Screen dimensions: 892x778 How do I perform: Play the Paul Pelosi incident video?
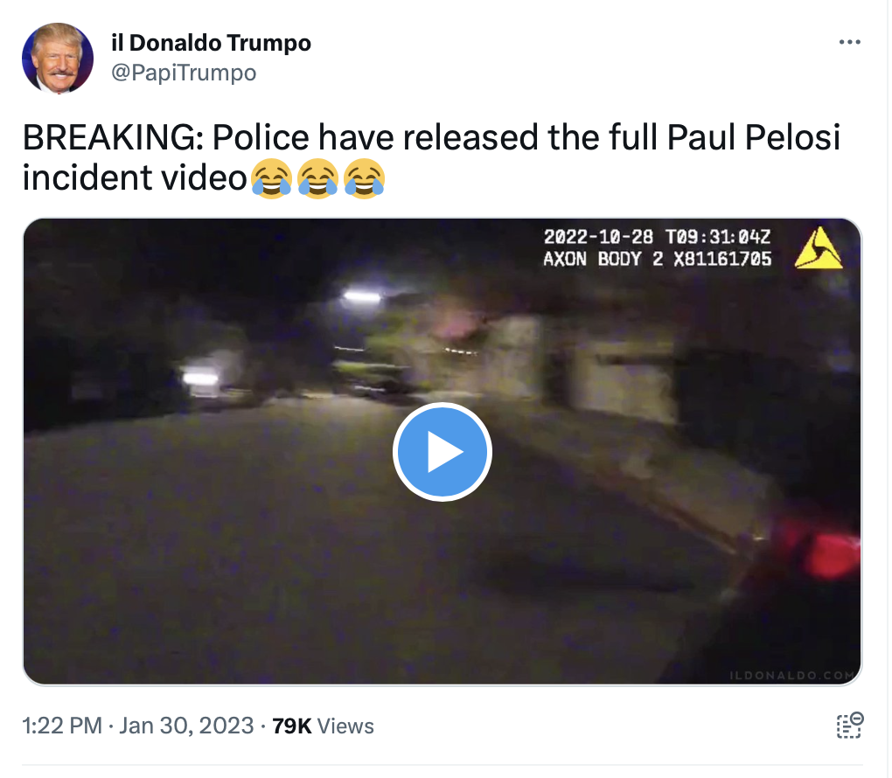tap(442, 452)
